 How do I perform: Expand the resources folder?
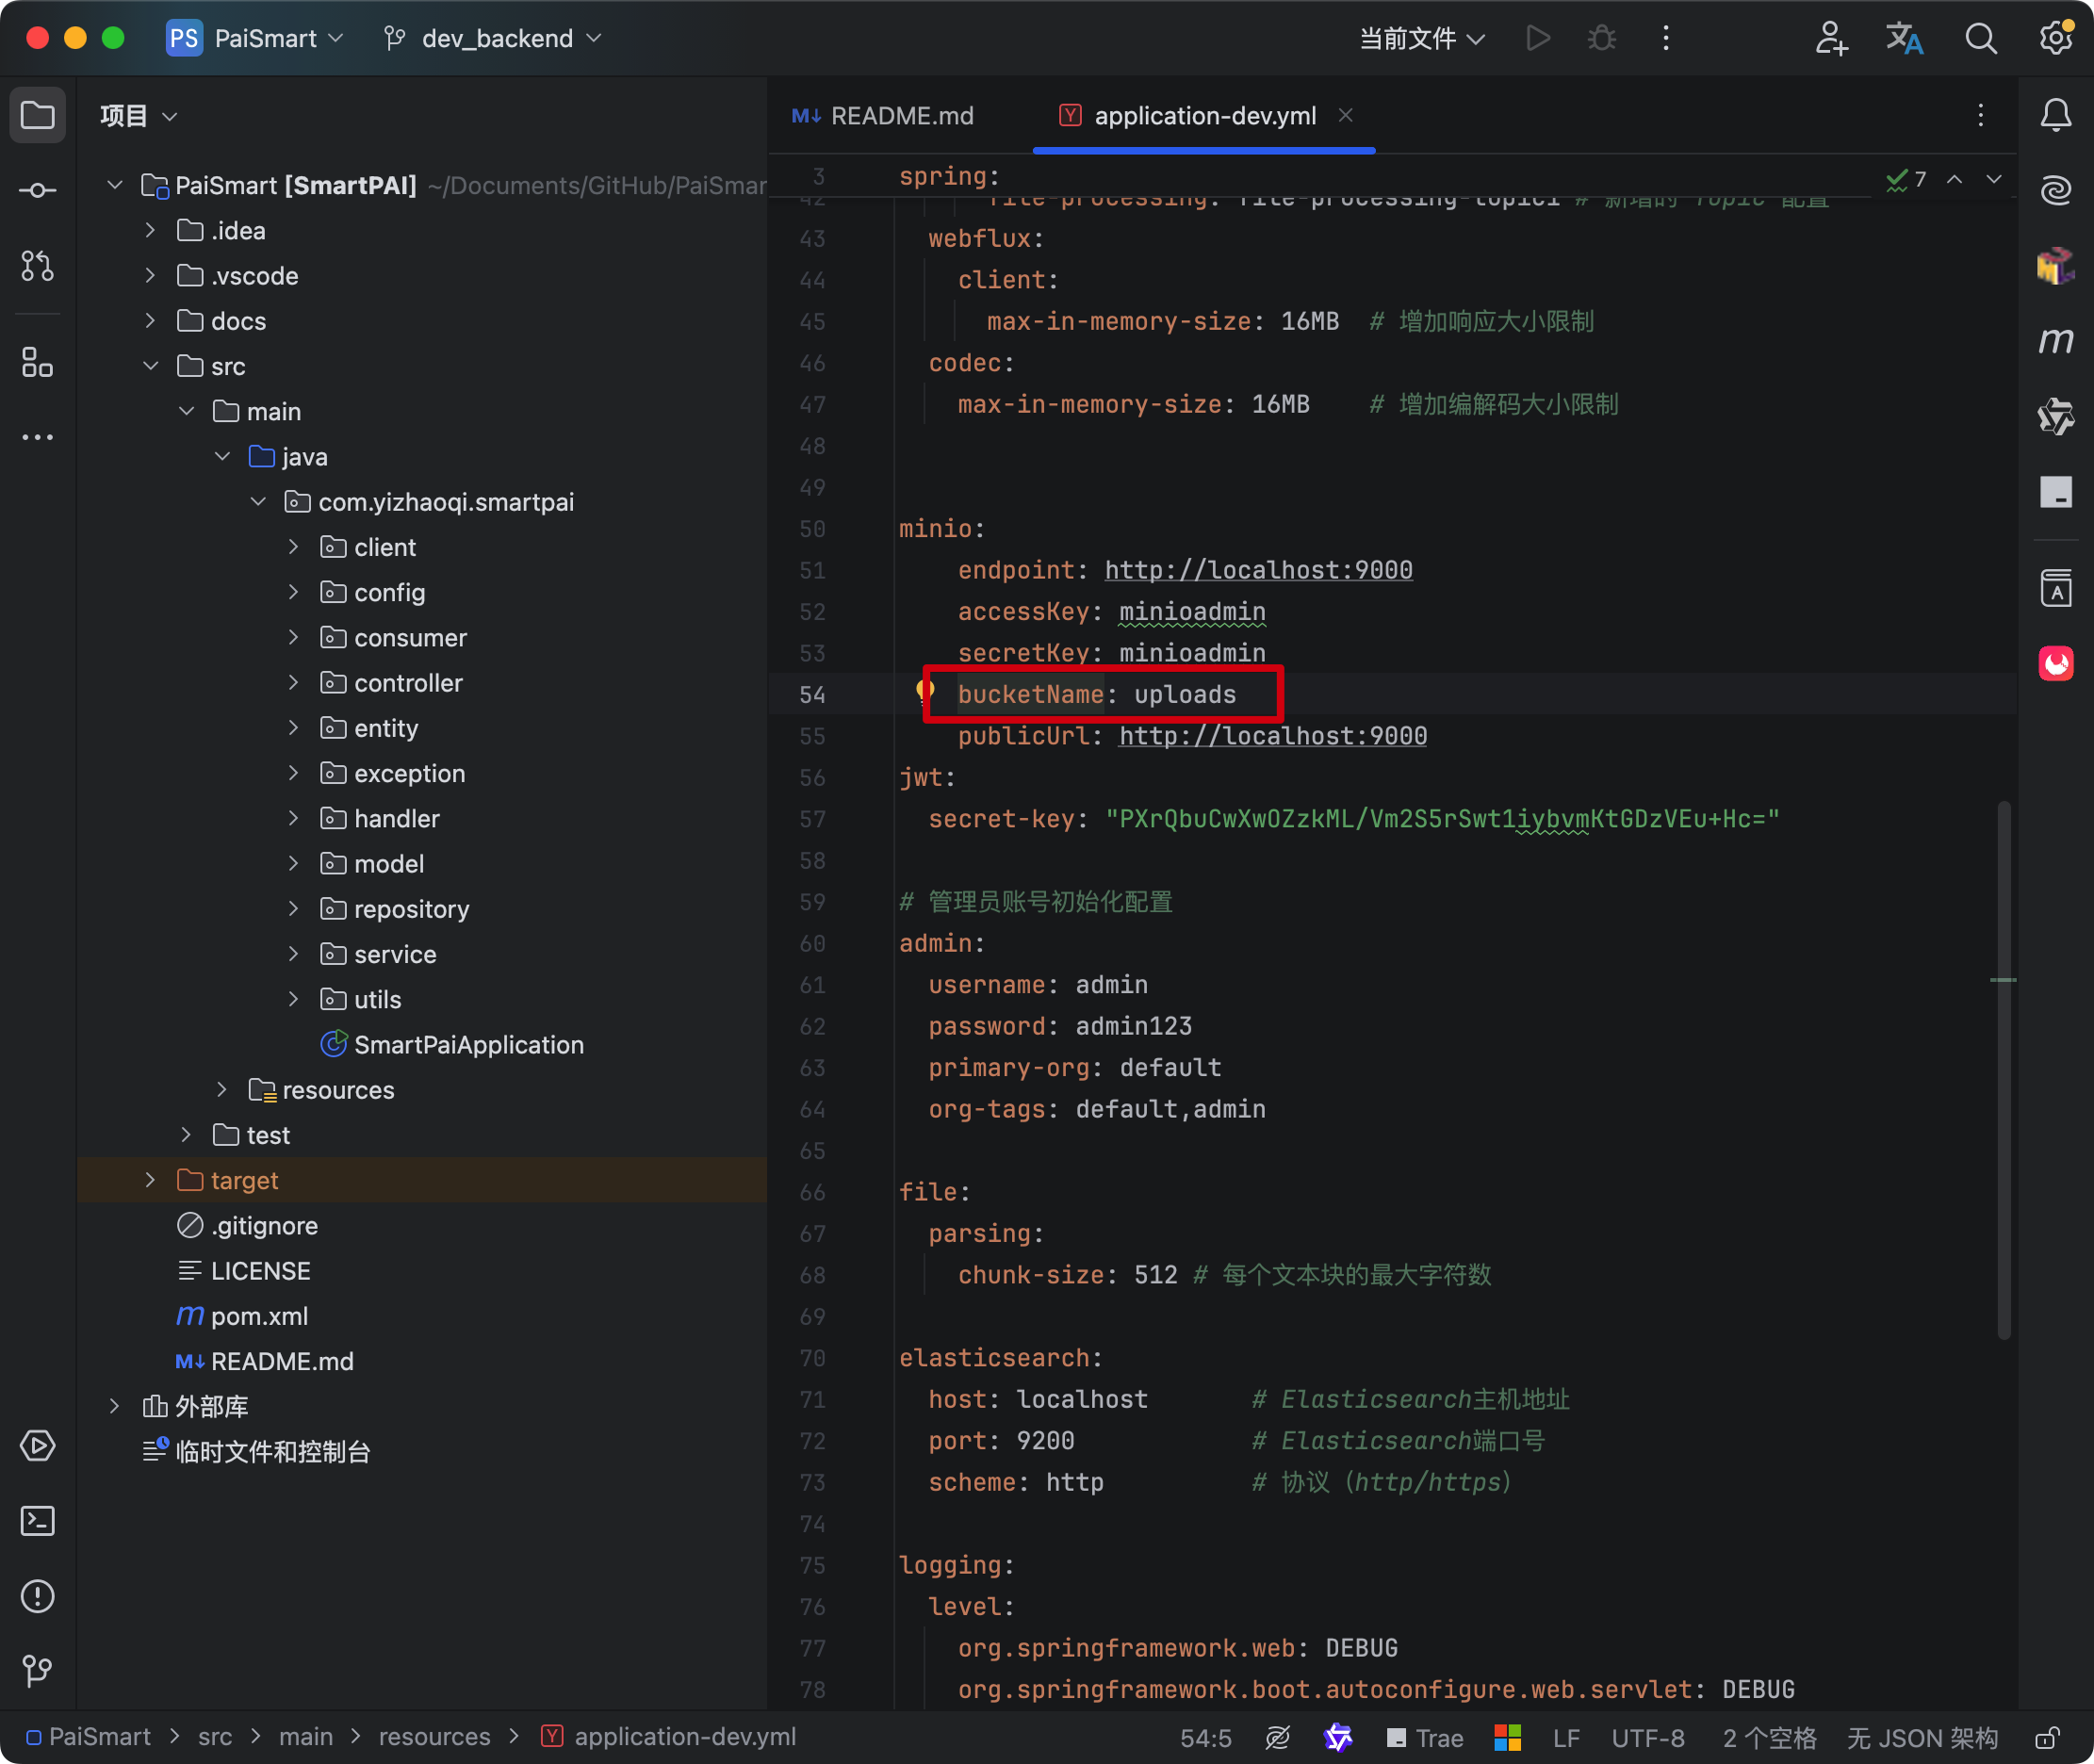click(222, 1090)
